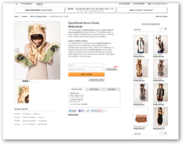Viewport: 183px width, 144px height.
Task: Go to previous recommendations at bottom
Action: [x=161, y=133]
